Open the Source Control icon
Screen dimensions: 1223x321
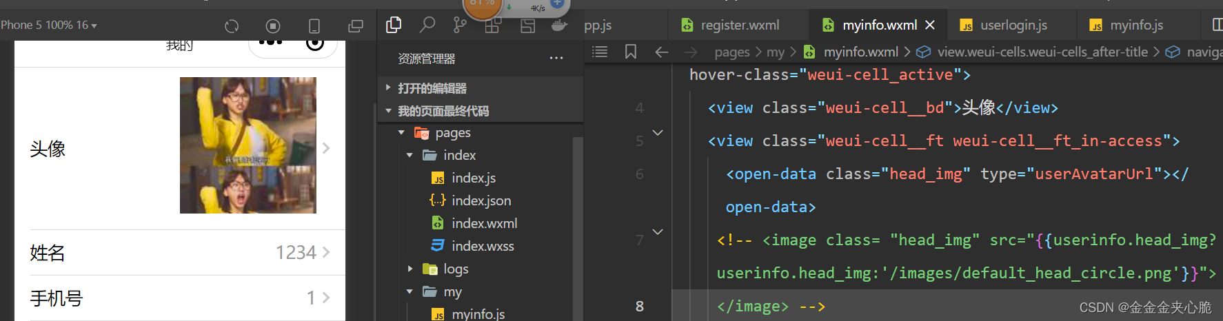point(460,25)
